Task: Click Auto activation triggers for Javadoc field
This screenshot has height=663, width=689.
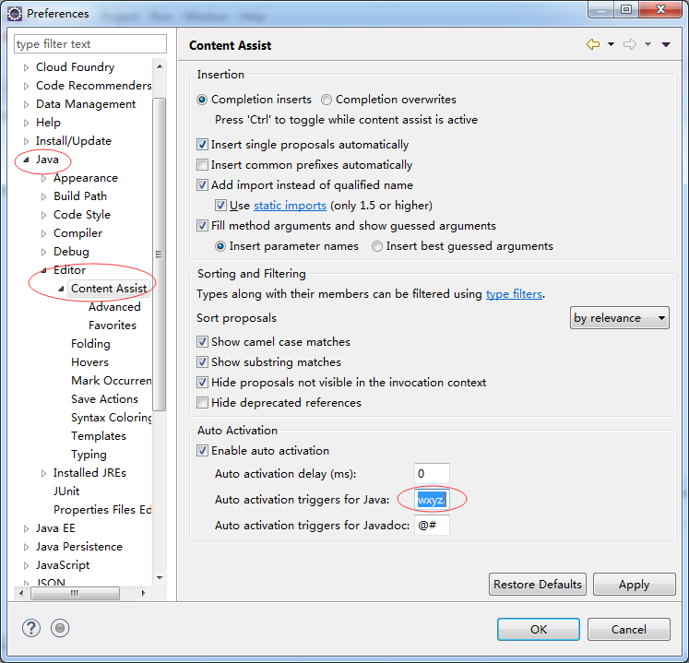Action: [x=432, y=525]
